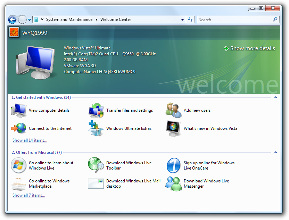
Task: Click the Windows Vista Ultimate edition text
Action: point(87,48)
